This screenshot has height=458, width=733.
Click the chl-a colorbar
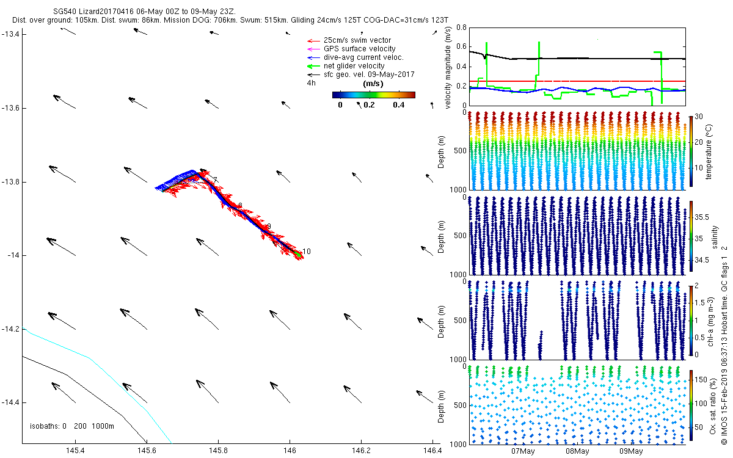pyautogui.click(x=691, y=320)
